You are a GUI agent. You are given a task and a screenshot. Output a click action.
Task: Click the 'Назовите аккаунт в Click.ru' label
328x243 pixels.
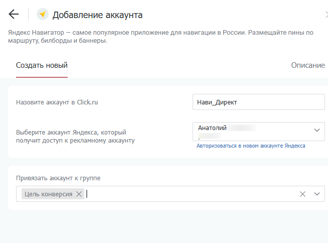point(57,102)
